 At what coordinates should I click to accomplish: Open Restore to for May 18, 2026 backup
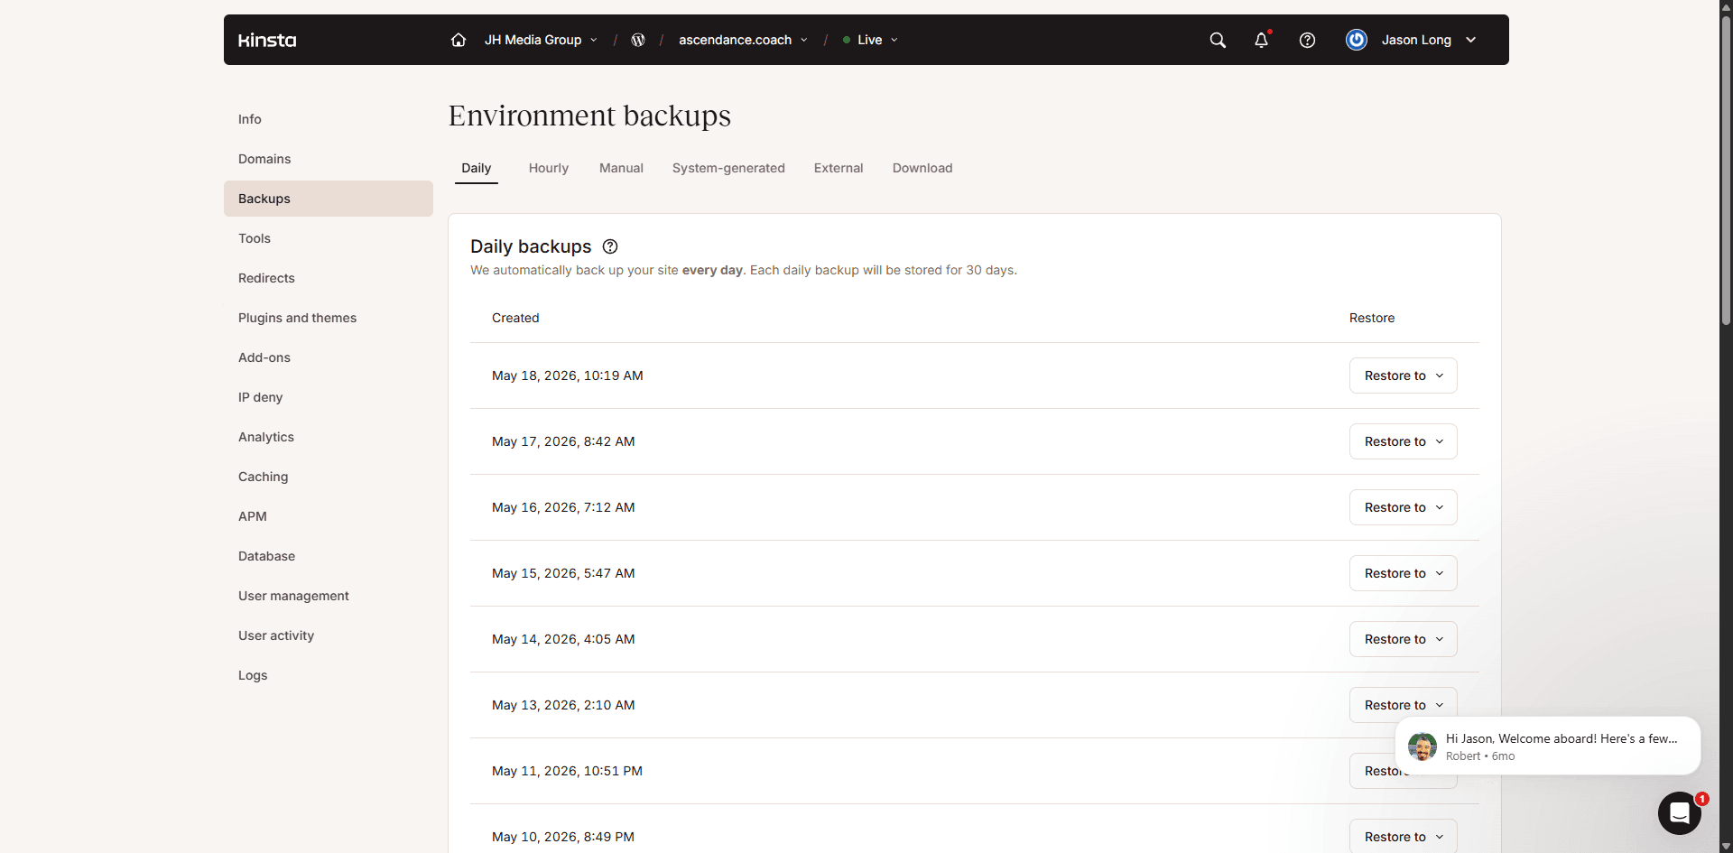point(1404,376)
